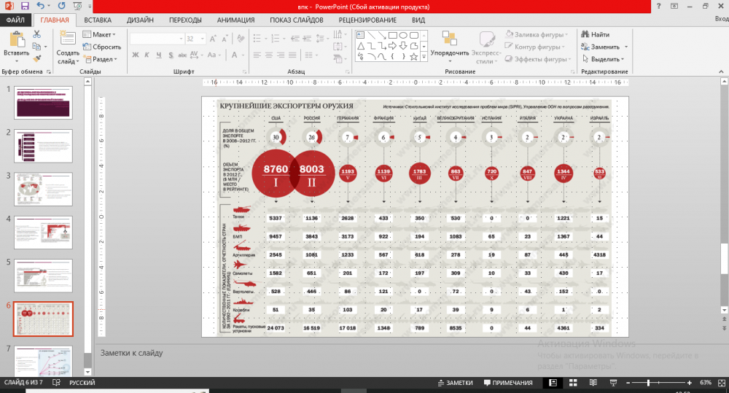Fit slide to current window icon

coord(721,383)
